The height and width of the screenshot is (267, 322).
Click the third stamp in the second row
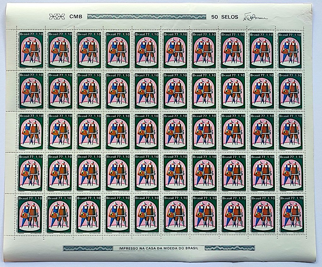pos(89,91)
